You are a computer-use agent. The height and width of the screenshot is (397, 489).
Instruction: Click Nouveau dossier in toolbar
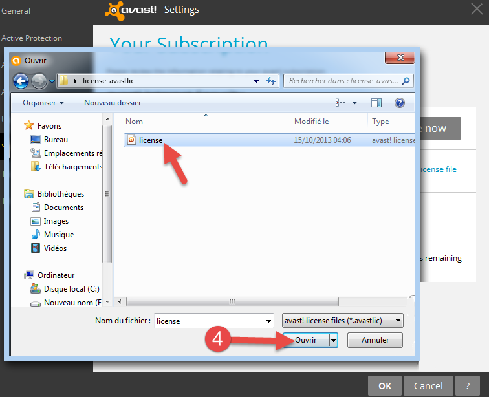[113, 103]
